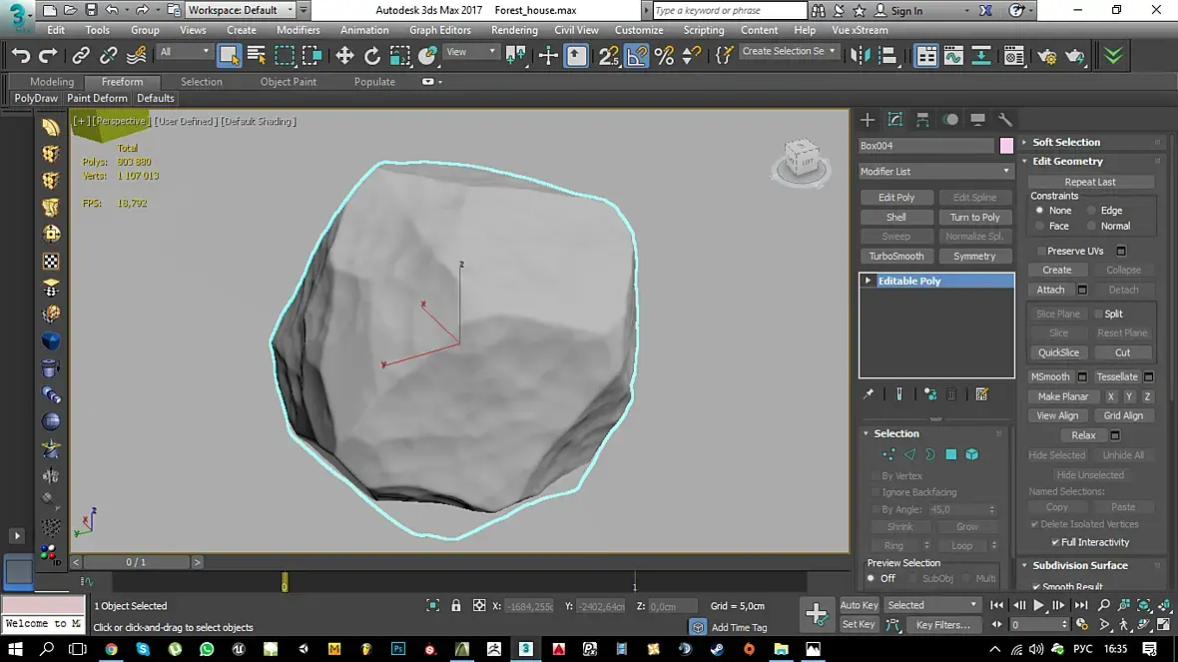The height and width of the screenshot is (662, 1178).
Task: Switch to the Object Paint ribbon tab
Action: coord(289,82)
